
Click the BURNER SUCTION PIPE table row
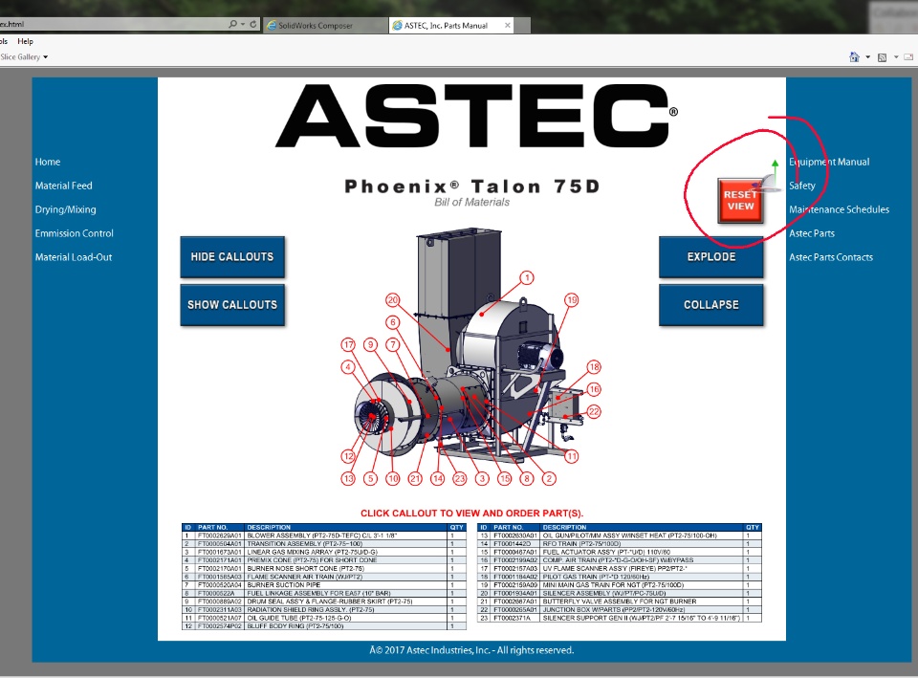point(324,585)
